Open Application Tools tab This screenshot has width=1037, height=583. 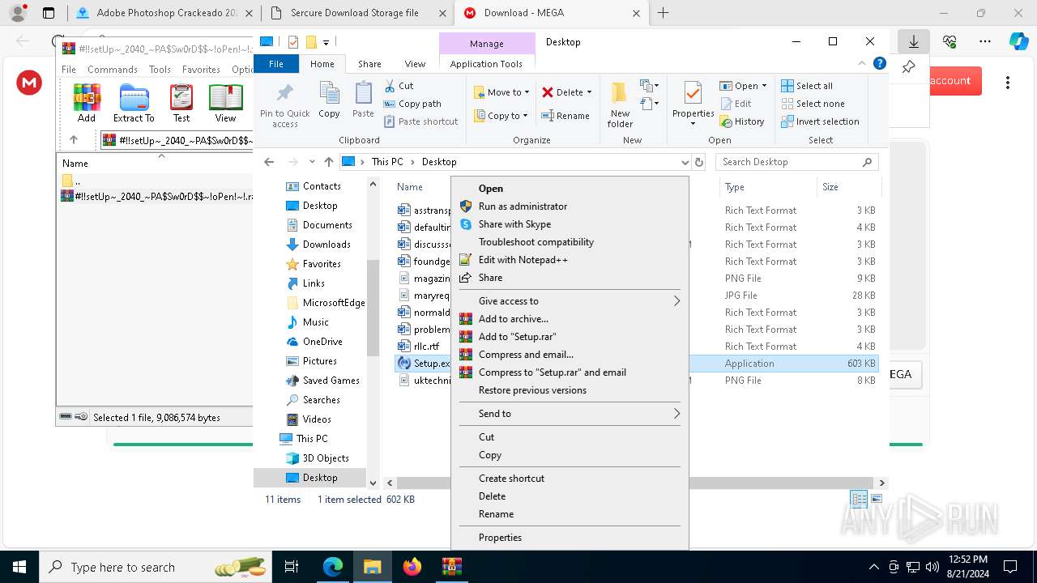tap(486, 64)
